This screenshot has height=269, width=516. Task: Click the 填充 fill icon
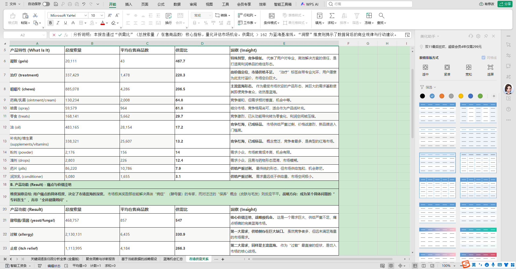(320, 16)
